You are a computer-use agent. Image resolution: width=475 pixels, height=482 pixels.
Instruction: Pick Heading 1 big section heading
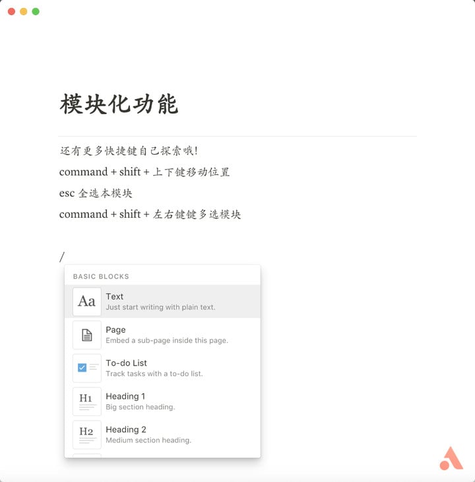(162, 401)
